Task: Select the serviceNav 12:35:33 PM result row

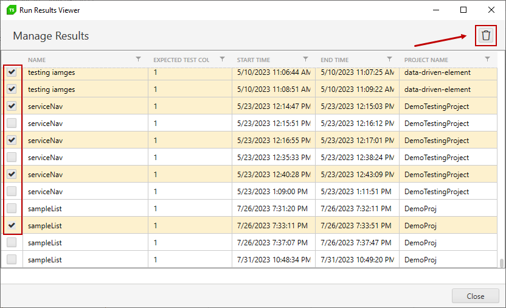Action: [249, 157]
